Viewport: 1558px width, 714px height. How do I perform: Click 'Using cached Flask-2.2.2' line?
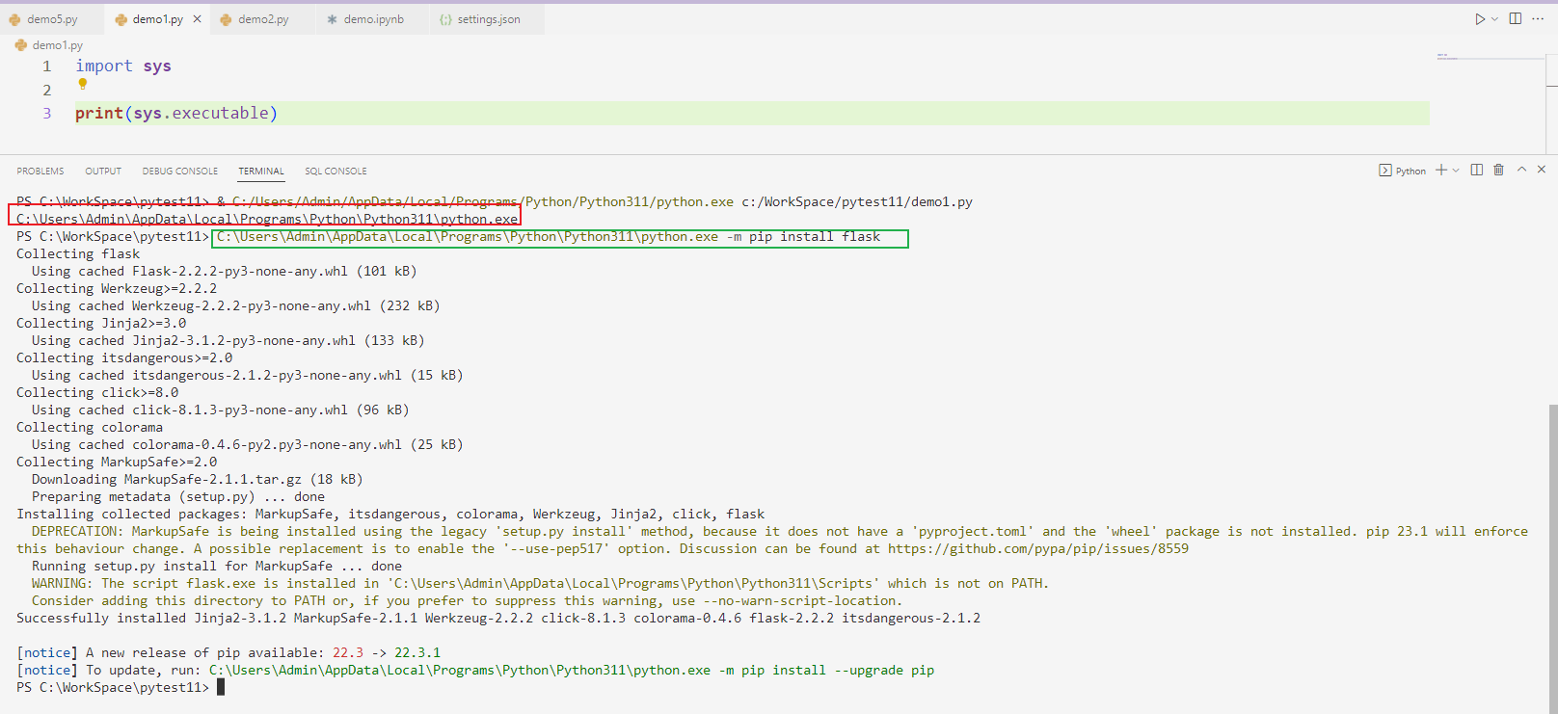pyautogui.click(x=224, y=272)
